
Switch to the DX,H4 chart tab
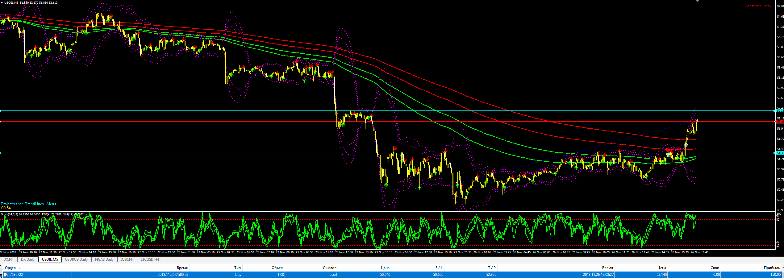(8, 259)
